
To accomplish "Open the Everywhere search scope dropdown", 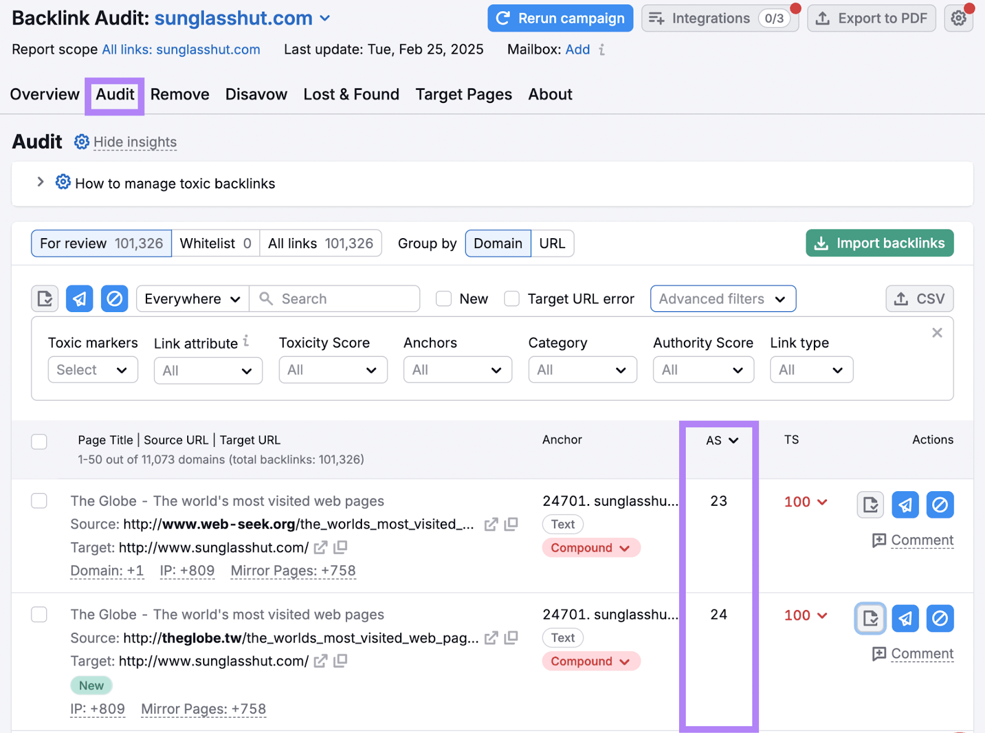I will click(x=192, y=299).
